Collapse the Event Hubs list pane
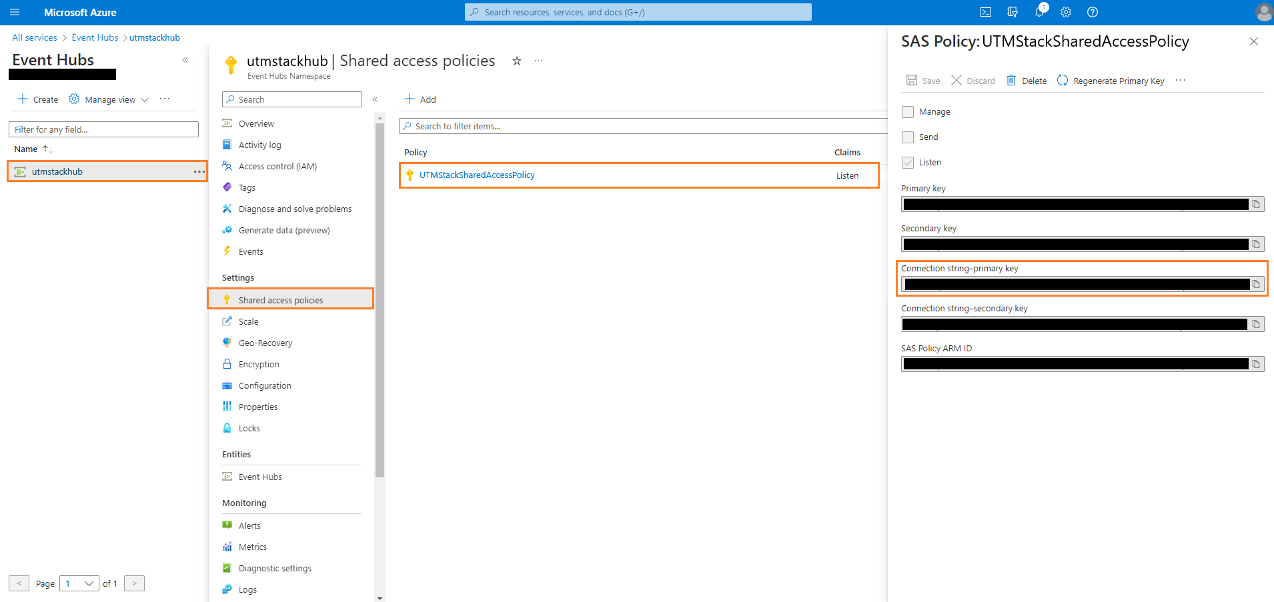The image size is (1274, 602). point(185,60)
